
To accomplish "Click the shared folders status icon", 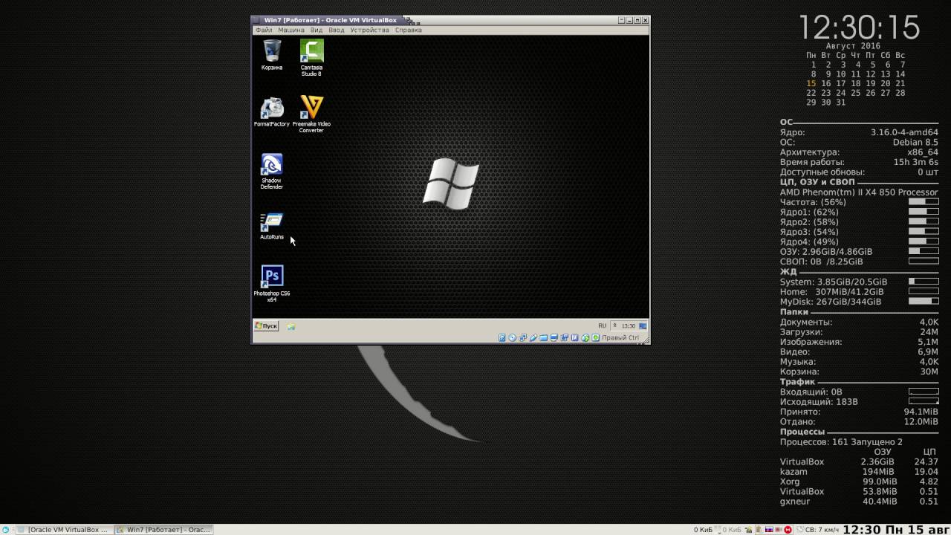I will [x=543, y=337].
